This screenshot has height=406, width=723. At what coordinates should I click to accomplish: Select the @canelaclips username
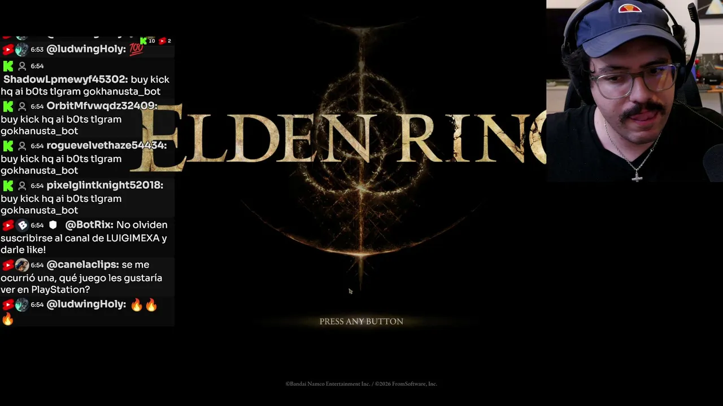tap(82, 264)
